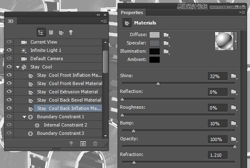Image resolution: width=250 pixels, height=168 pixels.
Task: Click the render button in 3D panel
Action: pyautogui.click(x=83, y=144)
